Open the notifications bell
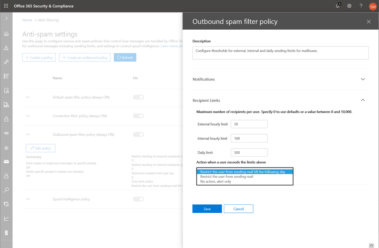379x248 pixels. pos(338,6)
